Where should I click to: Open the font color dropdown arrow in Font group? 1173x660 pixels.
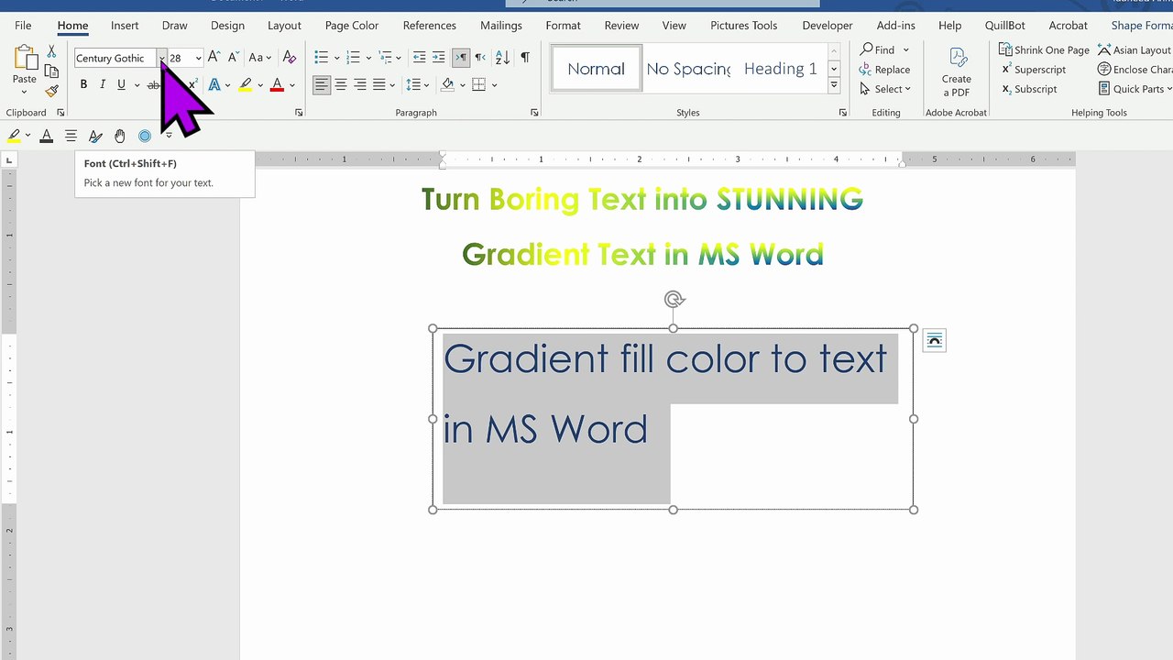[292, 85]
